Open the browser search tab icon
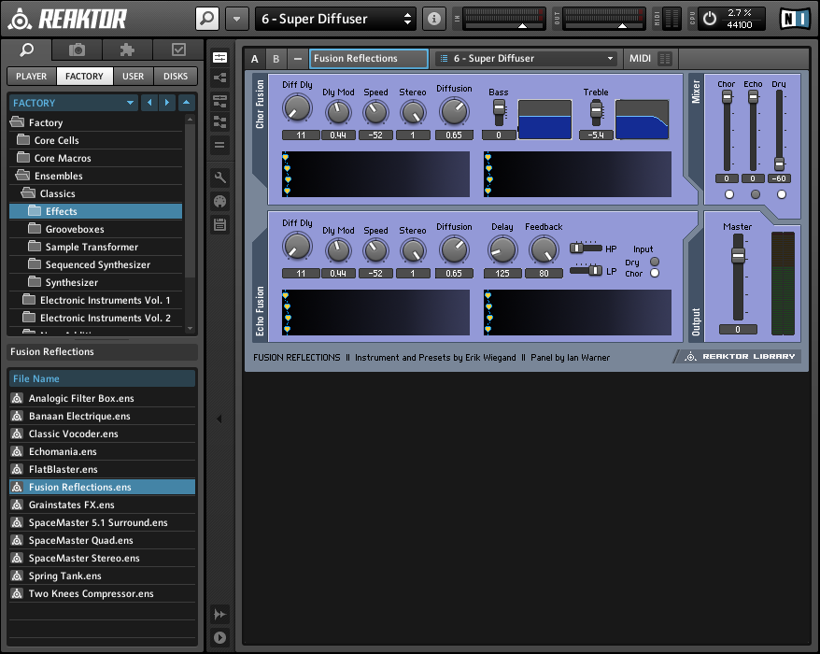The width and height of the screenshot is (820, 654). [x=27, y=50]
